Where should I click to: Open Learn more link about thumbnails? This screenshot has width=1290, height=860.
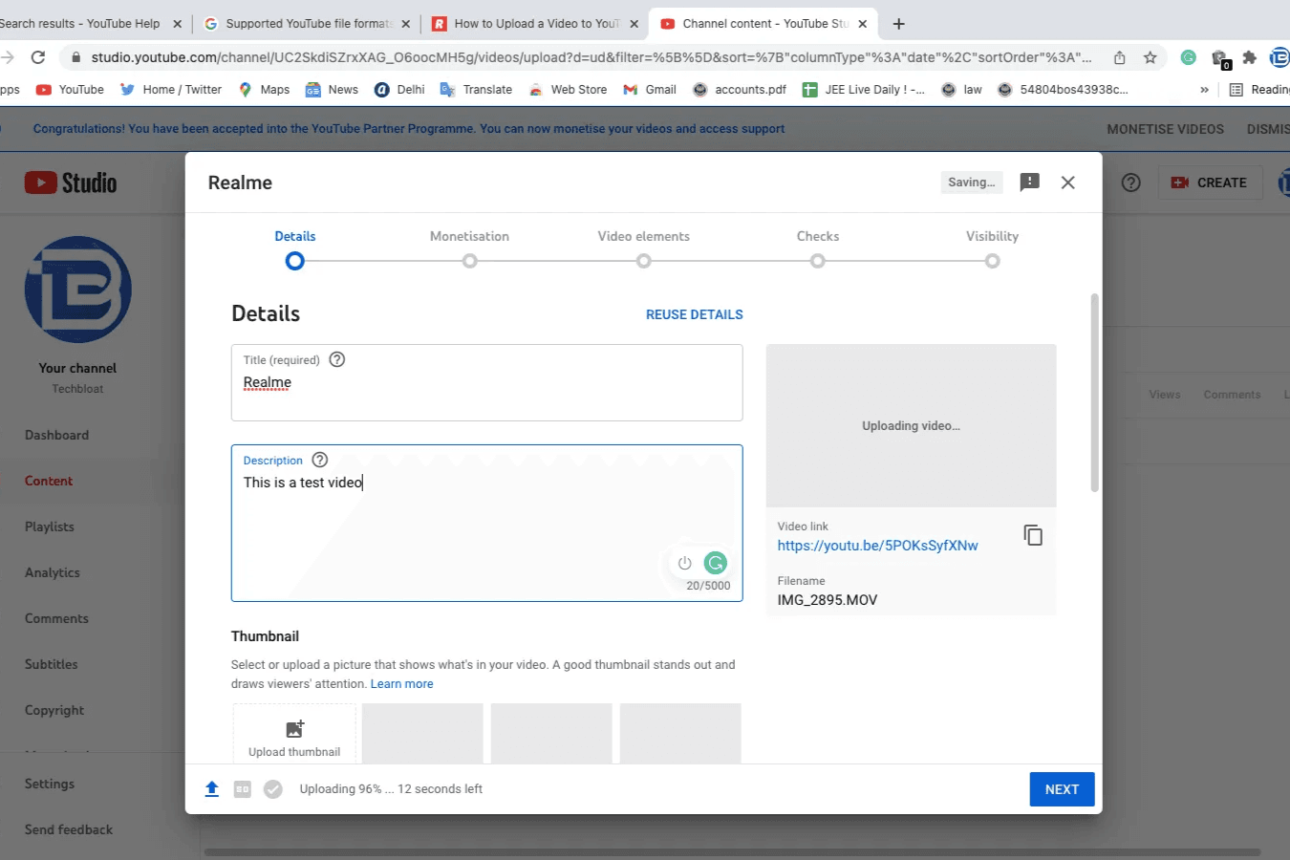401,684
